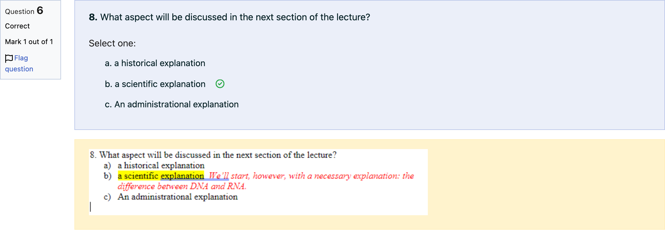Click the Question 6 heading
This screenshot has width=665, height=239.
click(x=24, y=11)
